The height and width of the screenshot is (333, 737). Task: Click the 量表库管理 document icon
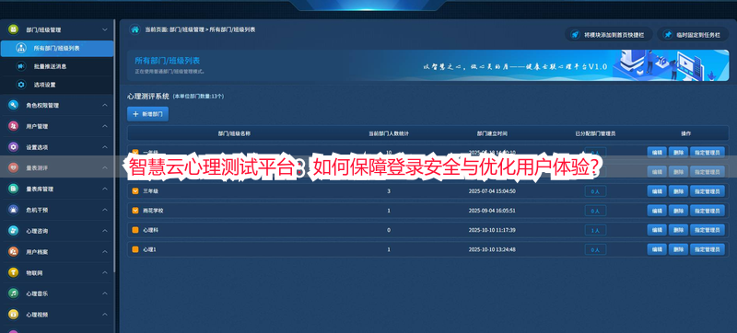point(13,189)
